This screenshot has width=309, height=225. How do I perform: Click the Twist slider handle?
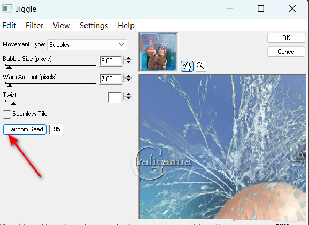[x=13, y=104]
